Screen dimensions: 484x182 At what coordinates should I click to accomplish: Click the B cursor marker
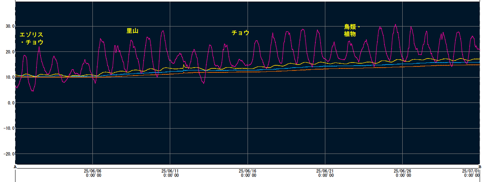pos(480,167)
